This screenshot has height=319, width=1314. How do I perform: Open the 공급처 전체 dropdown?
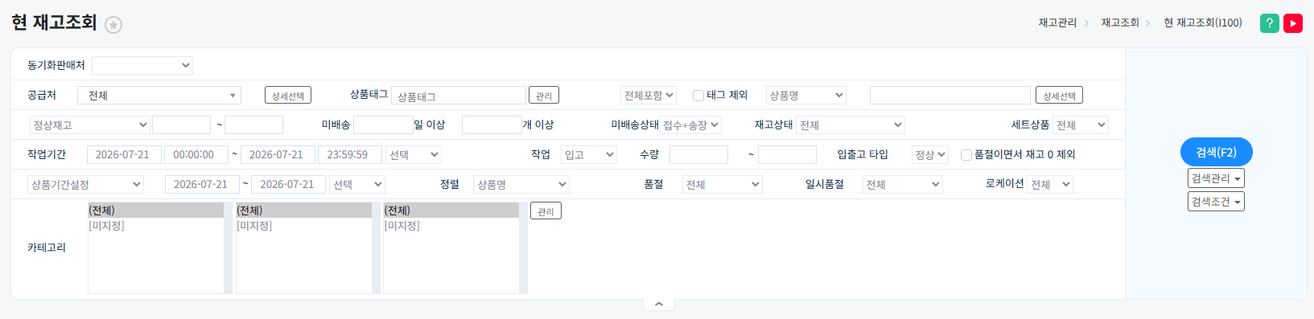(x=159, y=96)
